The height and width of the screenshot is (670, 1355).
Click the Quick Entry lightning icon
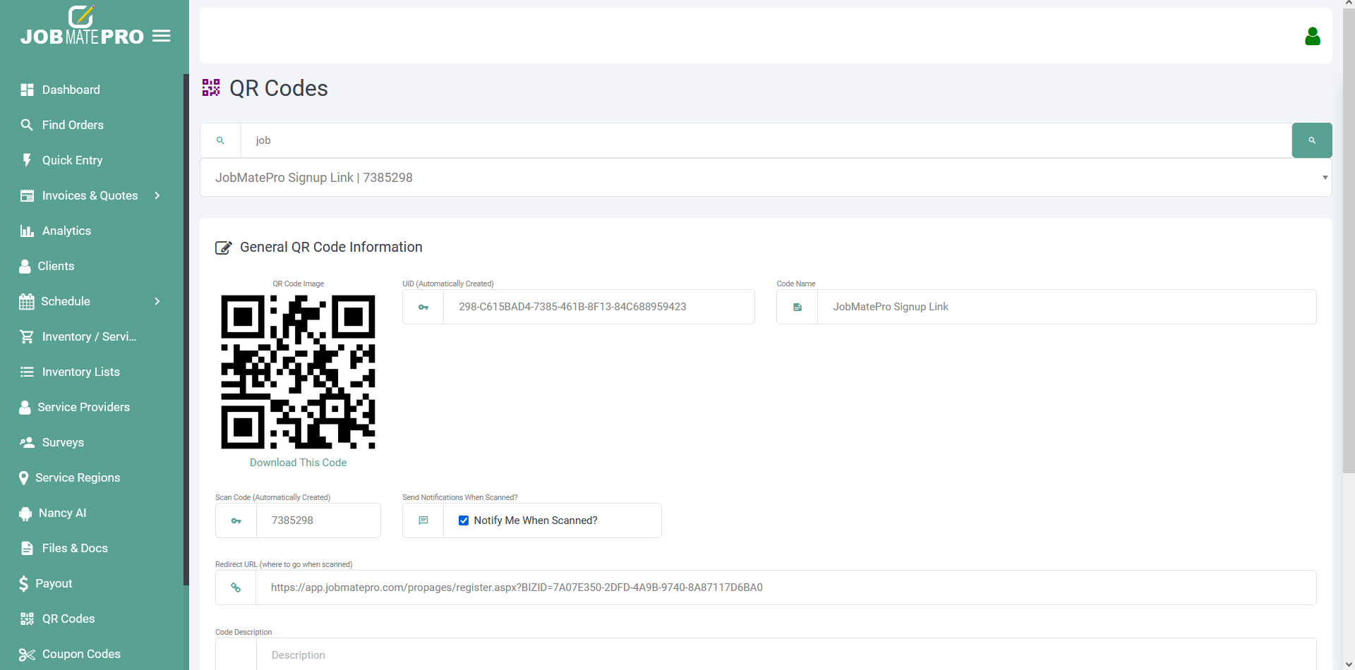[x=27, y=160]
